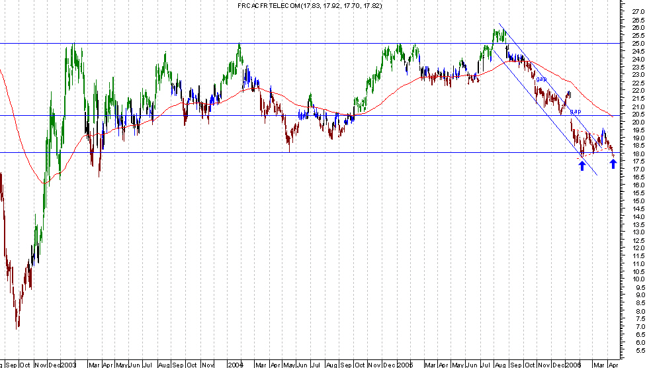Click the Dec label just before 2005
This screenshot has width=647, height=368.
click(390, 365)
